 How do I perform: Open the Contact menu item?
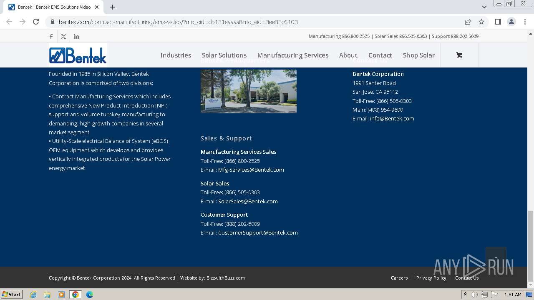pyautogui.click(x=380, y=55)
